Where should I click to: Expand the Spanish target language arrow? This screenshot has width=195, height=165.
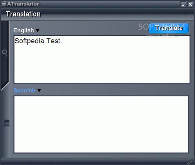click(39, 90)
